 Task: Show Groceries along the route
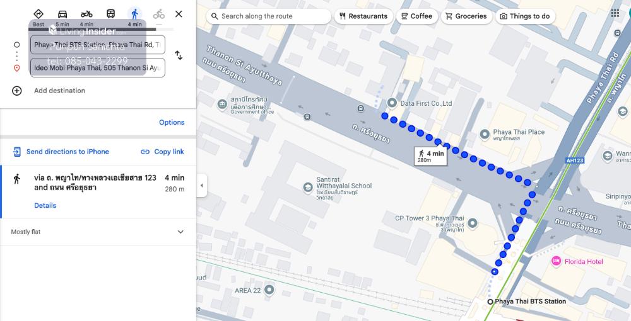click(x=466, y=16)
